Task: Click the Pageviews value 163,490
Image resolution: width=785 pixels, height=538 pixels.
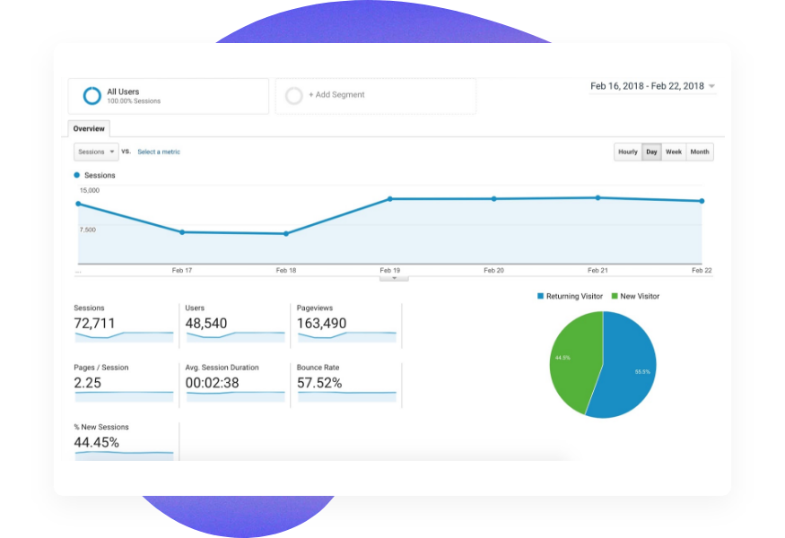Action: point(321,324)
